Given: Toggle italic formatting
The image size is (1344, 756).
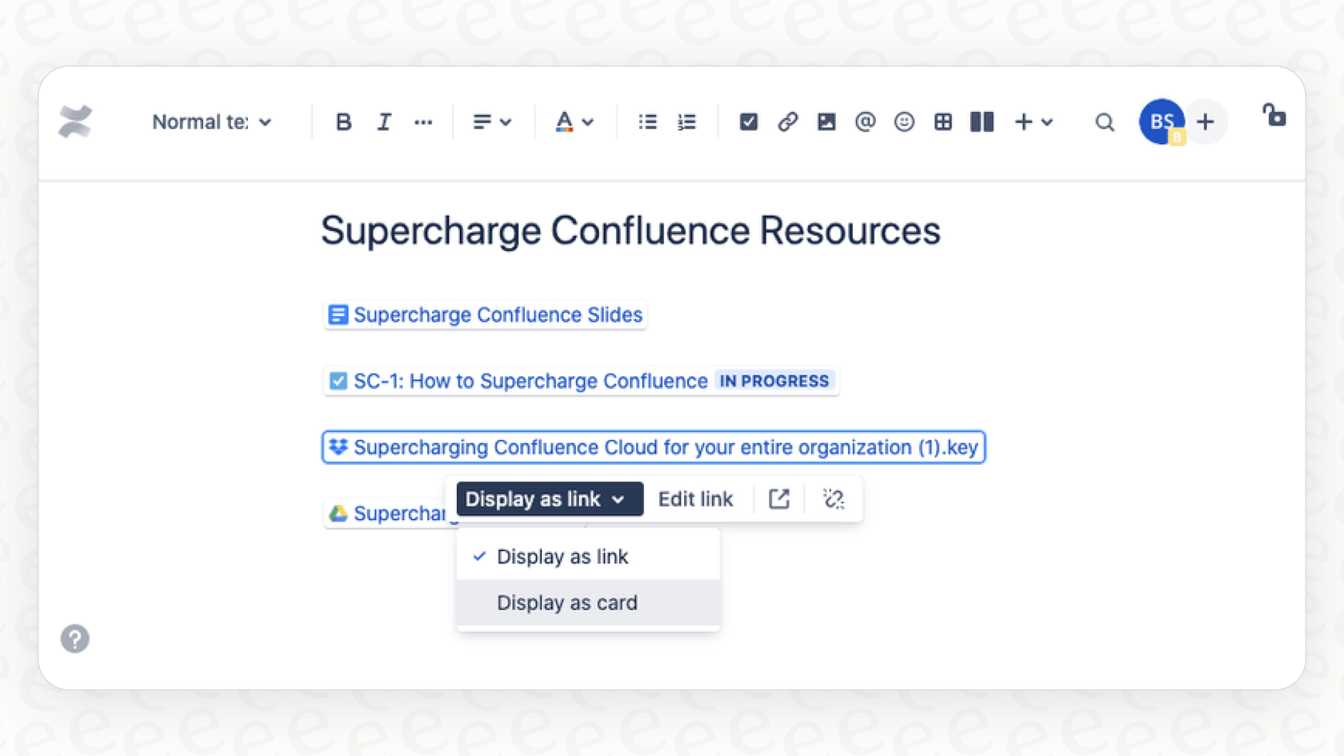Looking at the screenshot, I should [x=384, y=122].
